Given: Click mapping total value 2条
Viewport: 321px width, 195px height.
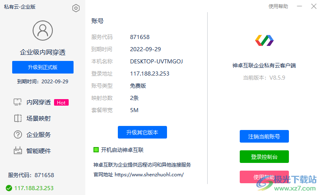Looking at the screenshot, I should 134,98.
